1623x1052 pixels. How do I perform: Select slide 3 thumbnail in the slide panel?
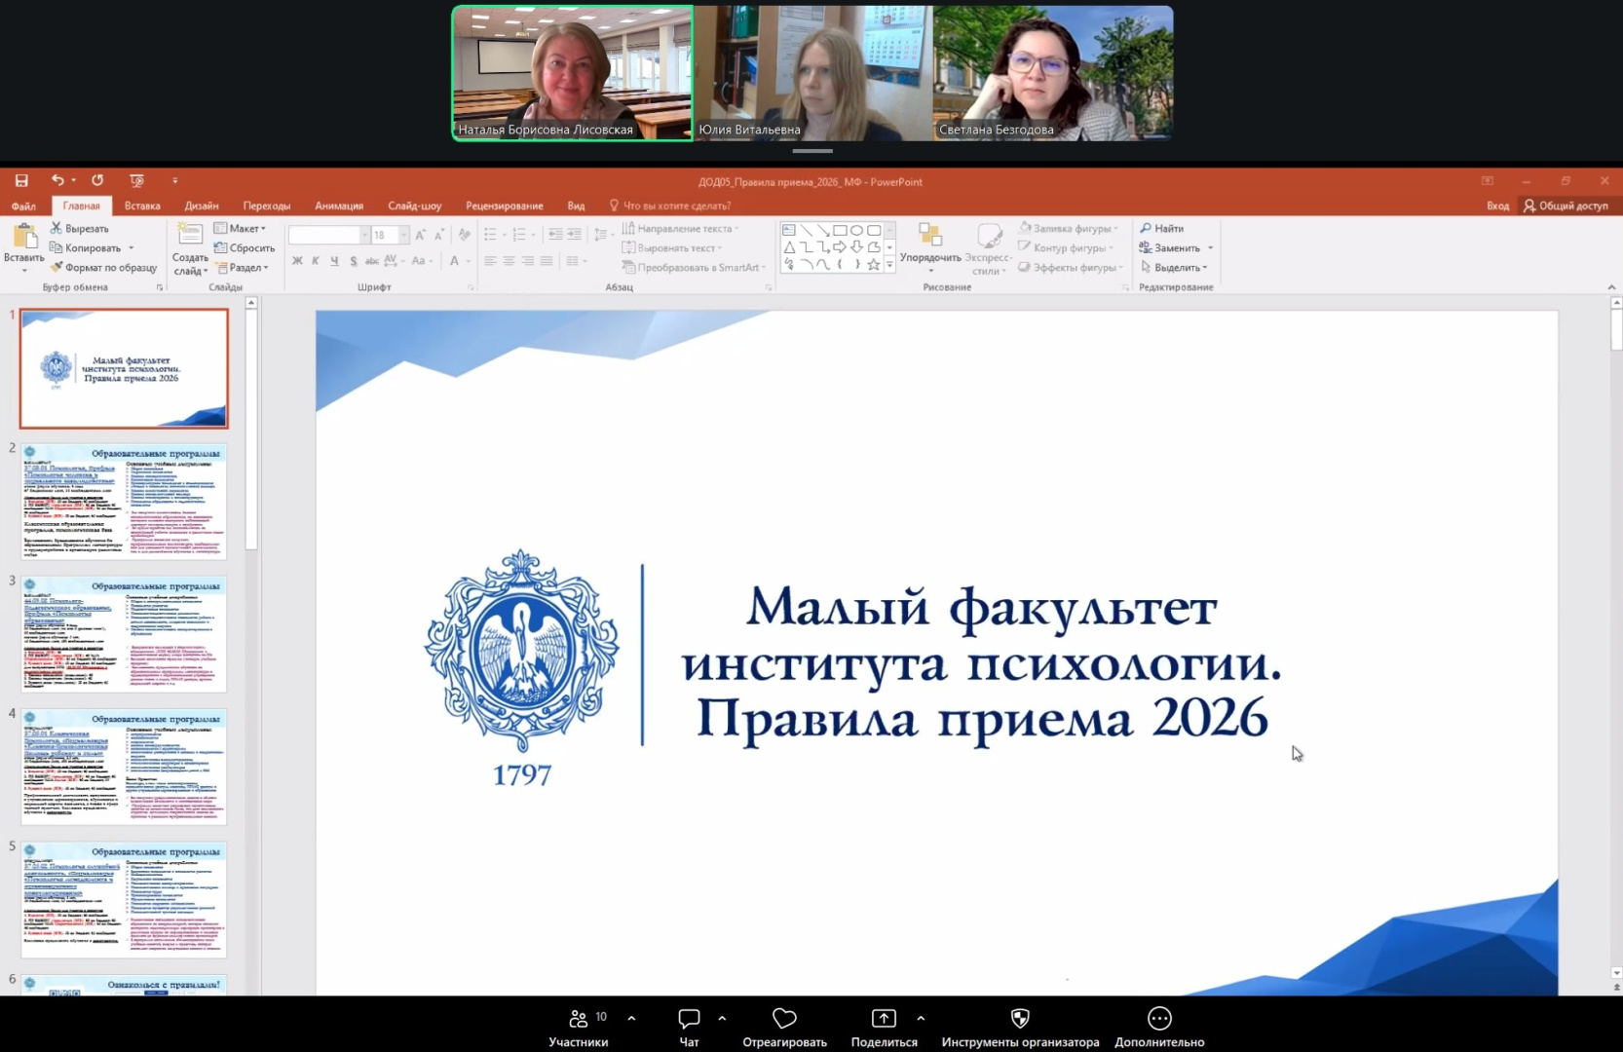(x=124, y=634)
